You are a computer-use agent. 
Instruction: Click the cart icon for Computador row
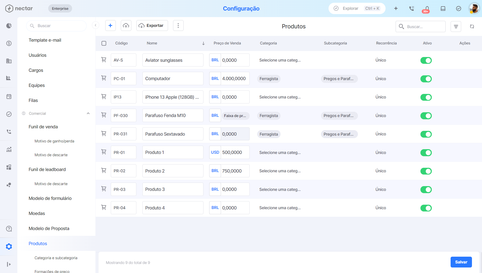[103, 78]
